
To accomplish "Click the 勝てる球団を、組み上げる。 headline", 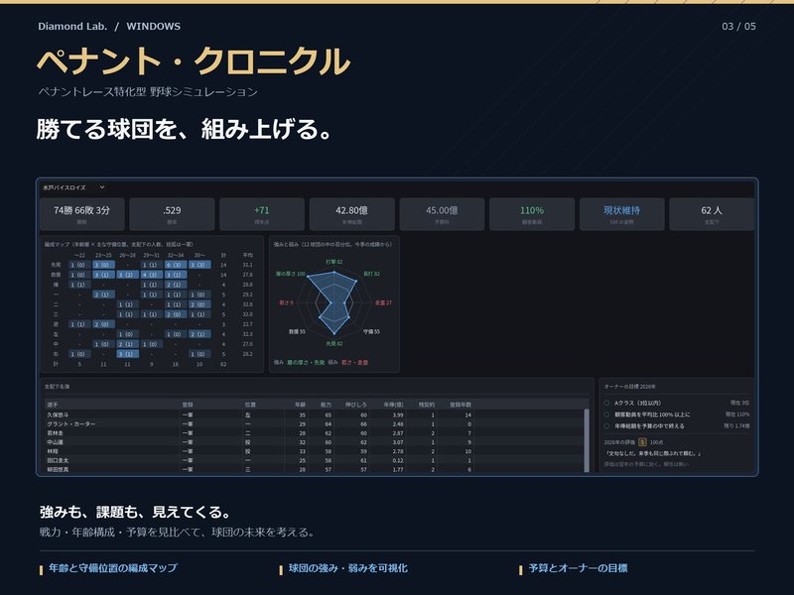I will click(x=185, y=129).
